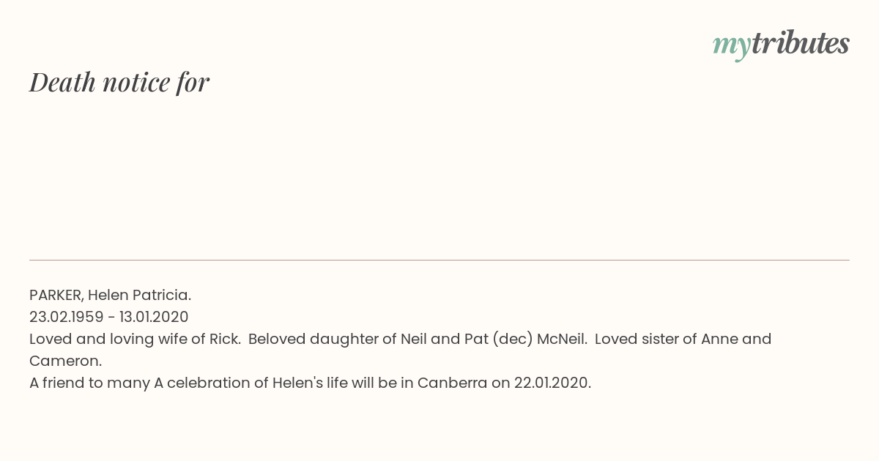Select "Loved sister of Anne and" text
879x461 pixels.
click(683, 339)
